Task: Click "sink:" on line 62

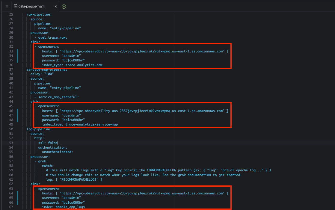Action: point(35,184)
